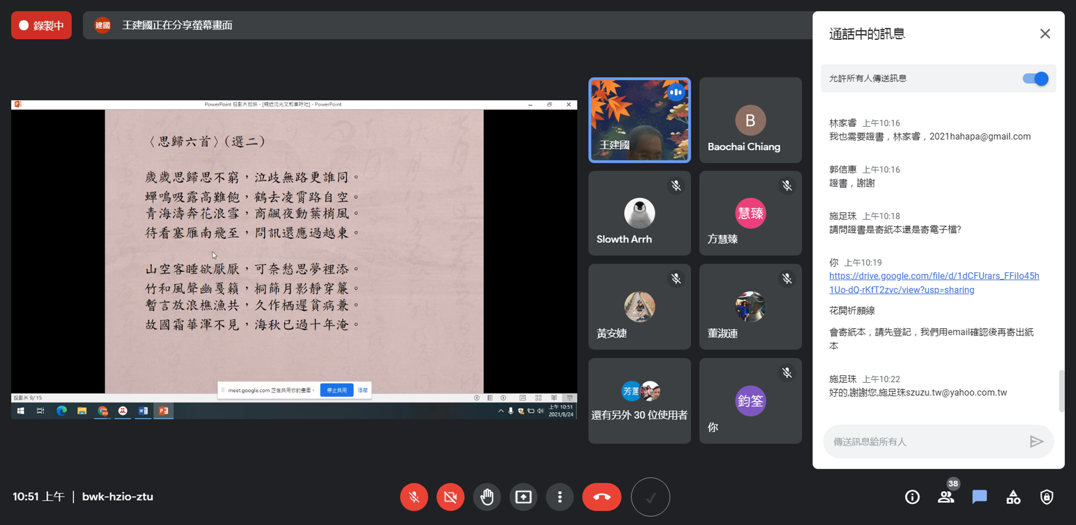Open host controls shield icon
Screen dimensions: 1076x525
(x=1046, y=497)
